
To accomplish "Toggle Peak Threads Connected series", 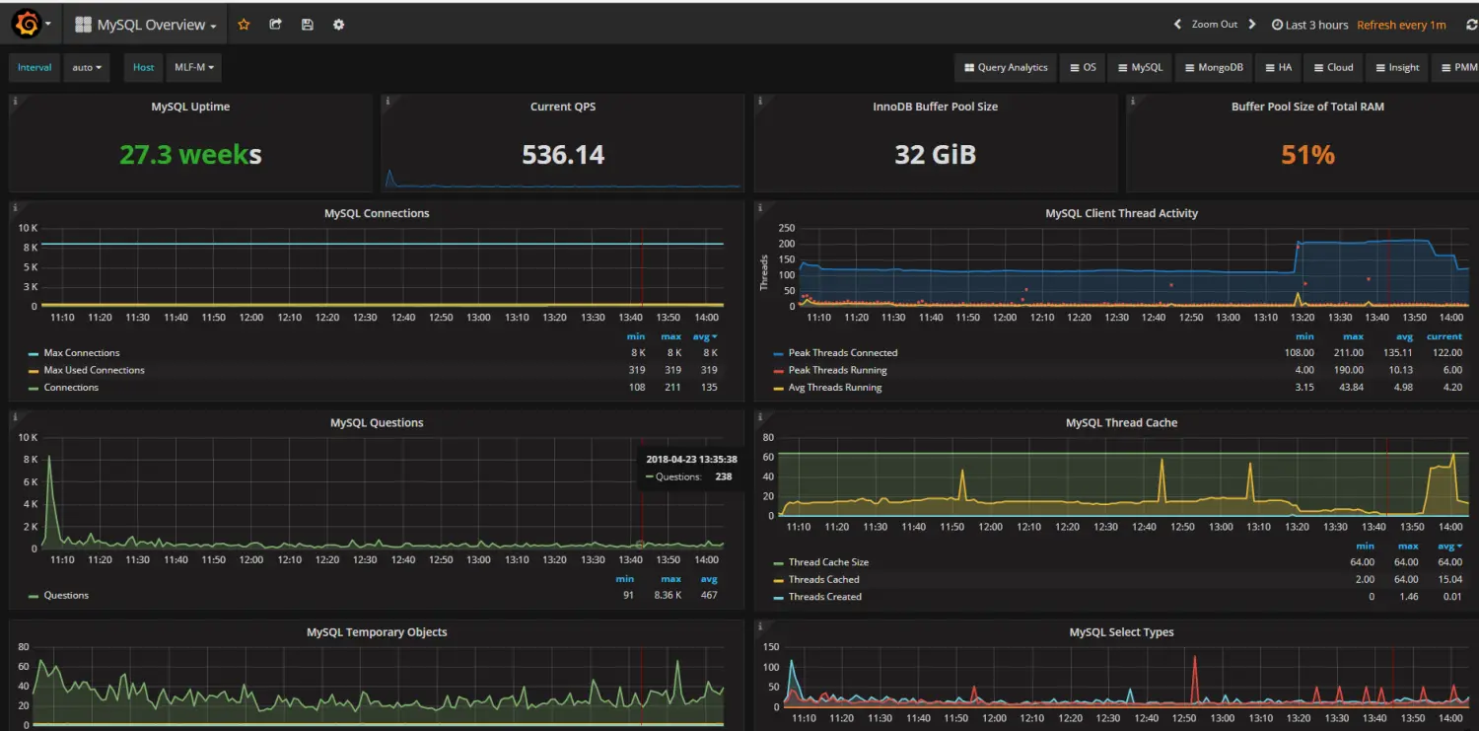I will click(x=843, y=353).
